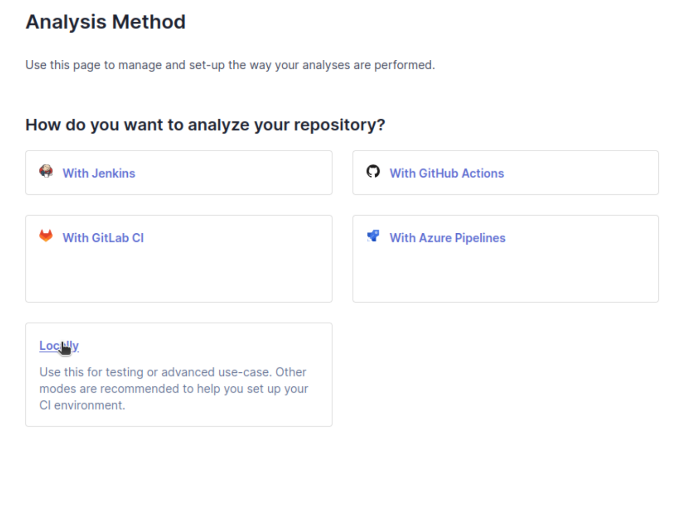The height and width of the screenshot is (508, 674).
Task: Select the Jenkins card's empty area
Action: [x=236, y=173]
